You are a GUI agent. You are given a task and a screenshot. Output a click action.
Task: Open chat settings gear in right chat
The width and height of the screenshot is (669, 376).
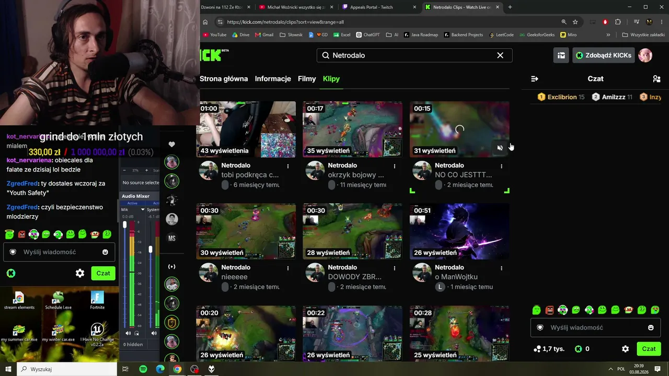625,349
